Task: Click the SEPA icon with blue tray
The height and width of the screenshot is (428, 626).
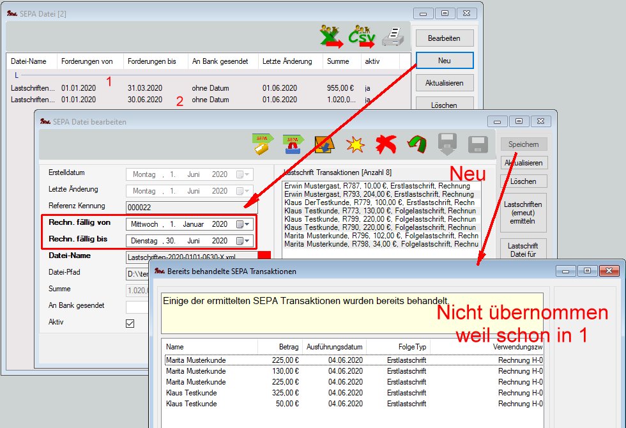Action: pyautogui.click(x=294, y=145)
